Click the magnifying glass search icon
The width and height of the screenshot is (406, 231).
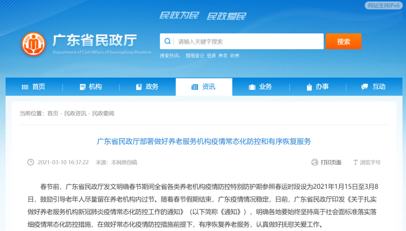point(168,41)
